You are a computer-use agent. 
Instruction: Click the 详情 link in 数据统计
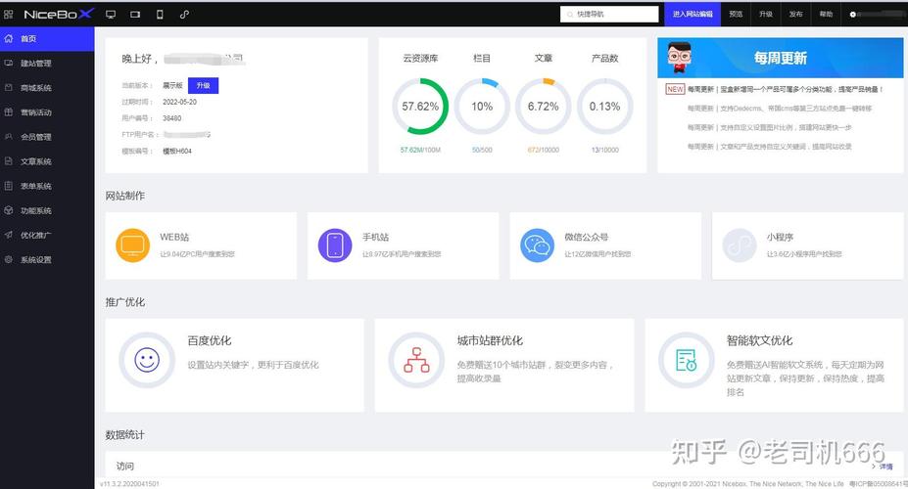(883, 466)
